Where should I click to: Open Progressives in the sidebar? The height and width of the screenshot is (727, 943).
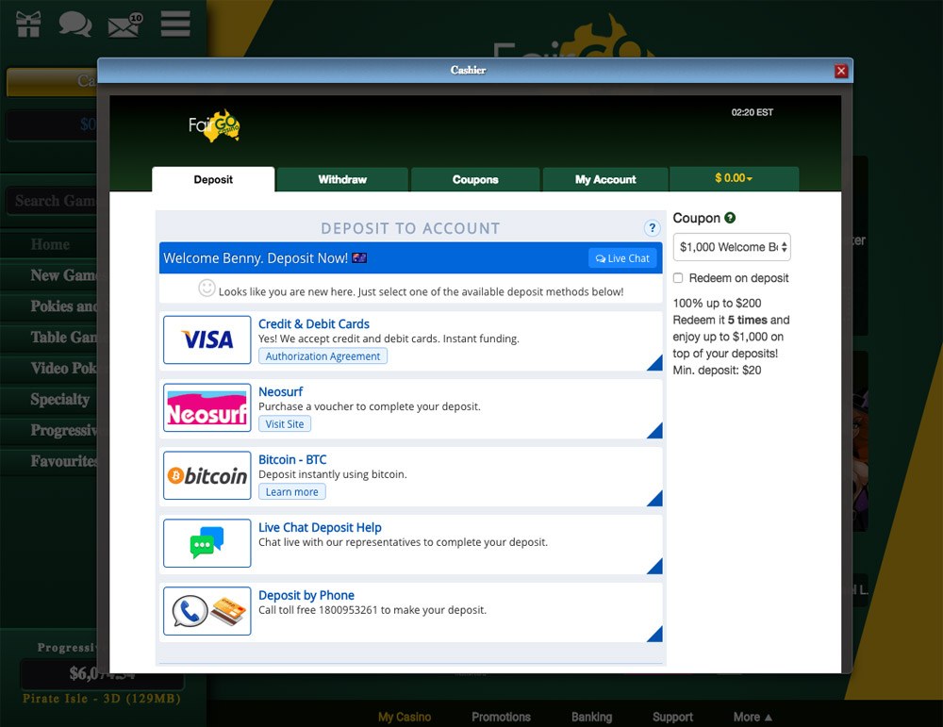click(x=51, y=430)
